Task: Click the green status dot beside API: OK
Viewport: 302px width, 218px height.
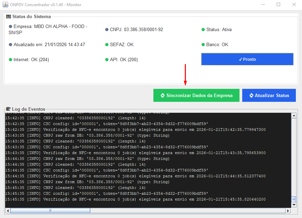Action: pyautogui.click(x=107, y=60)
